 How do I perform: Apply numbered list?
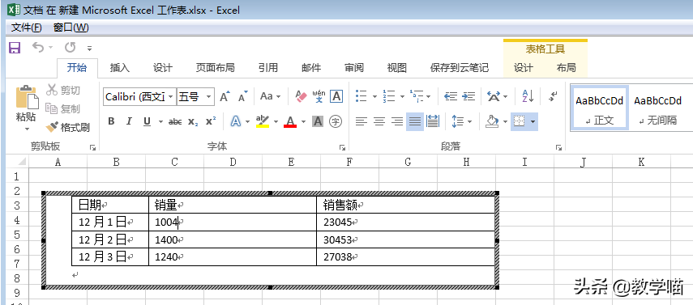click(x=389, y=95)
